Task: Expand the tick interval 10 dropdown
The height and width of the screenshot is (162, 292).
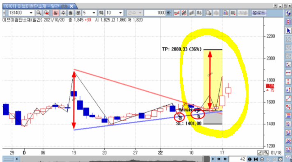Action: [x=120, y=13]
